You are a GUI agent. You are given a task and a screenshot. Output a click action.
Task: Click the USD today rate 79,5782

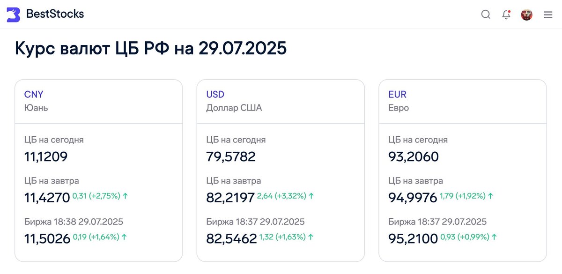coord(231,156)
